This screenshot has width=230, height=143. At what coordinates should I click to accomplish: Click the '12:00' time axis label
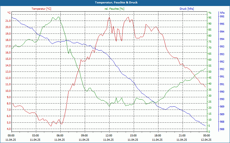[109, 135]
